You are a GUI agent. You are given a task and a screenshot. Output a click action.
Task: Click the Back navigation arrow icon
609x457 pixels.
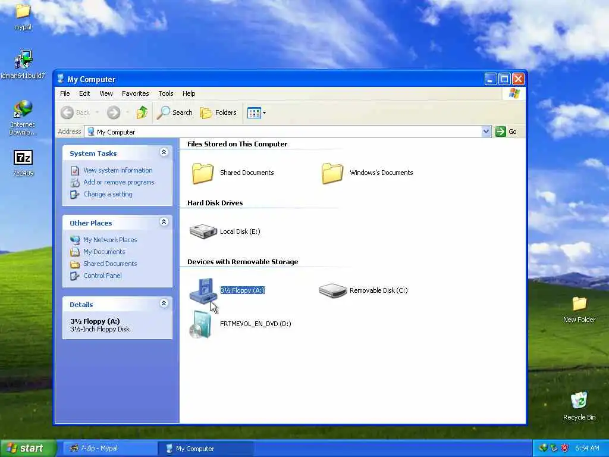point(67,112)
